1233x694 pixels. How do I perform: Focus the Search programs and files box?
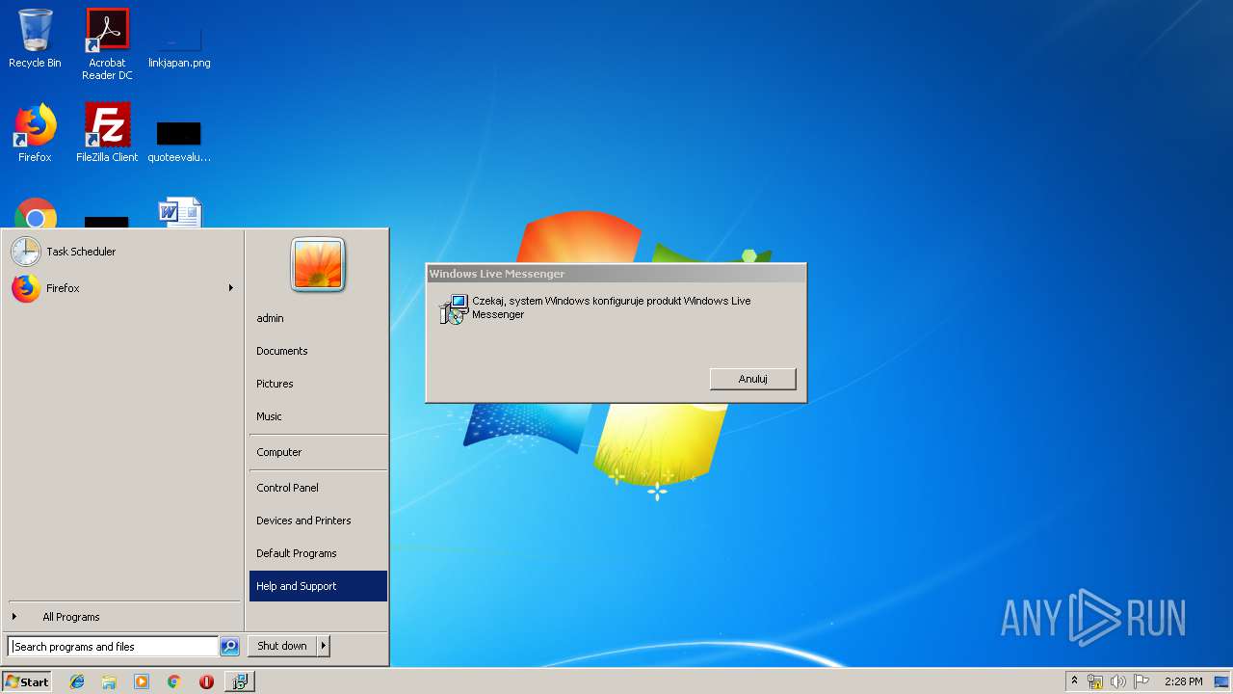pyautogui.click(x=113, y=647)
